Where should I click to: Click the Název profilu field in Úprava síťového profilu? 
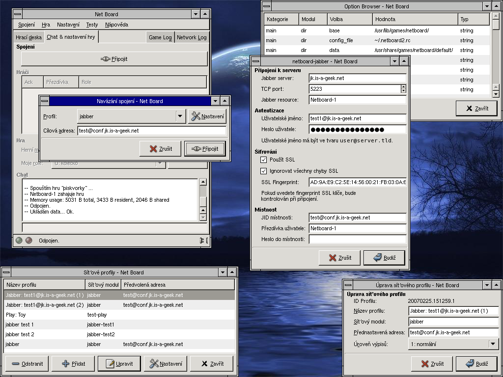coord(453,311)
